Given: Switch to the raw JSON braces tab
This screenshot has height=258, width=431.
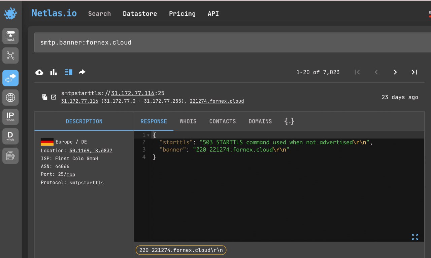Looking at the screenshot, I should pyautogui.click(x=289, y=121).
